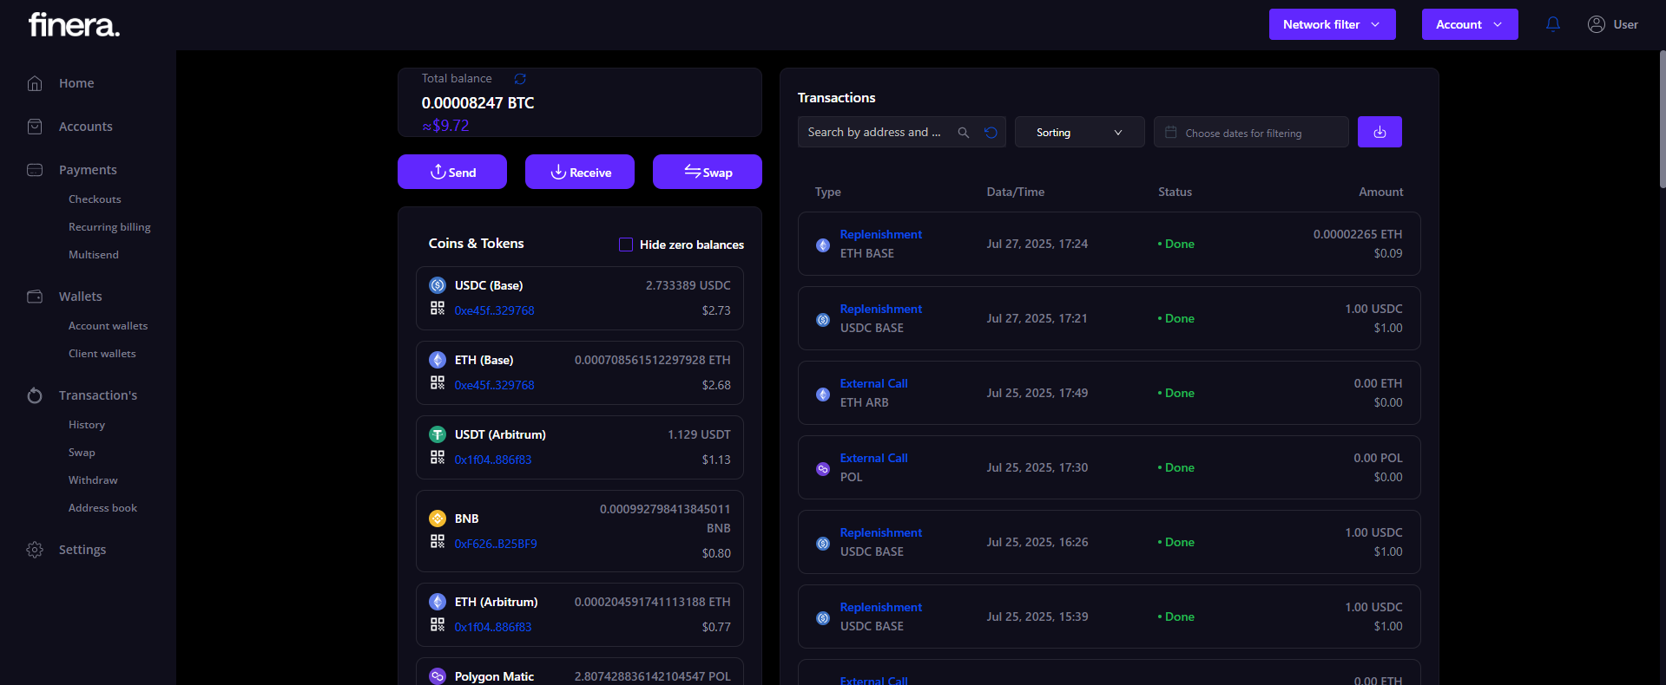Click the QR code icon for USDC (Base)
This screenshot has height=685, width=1666.
(438, 309)
